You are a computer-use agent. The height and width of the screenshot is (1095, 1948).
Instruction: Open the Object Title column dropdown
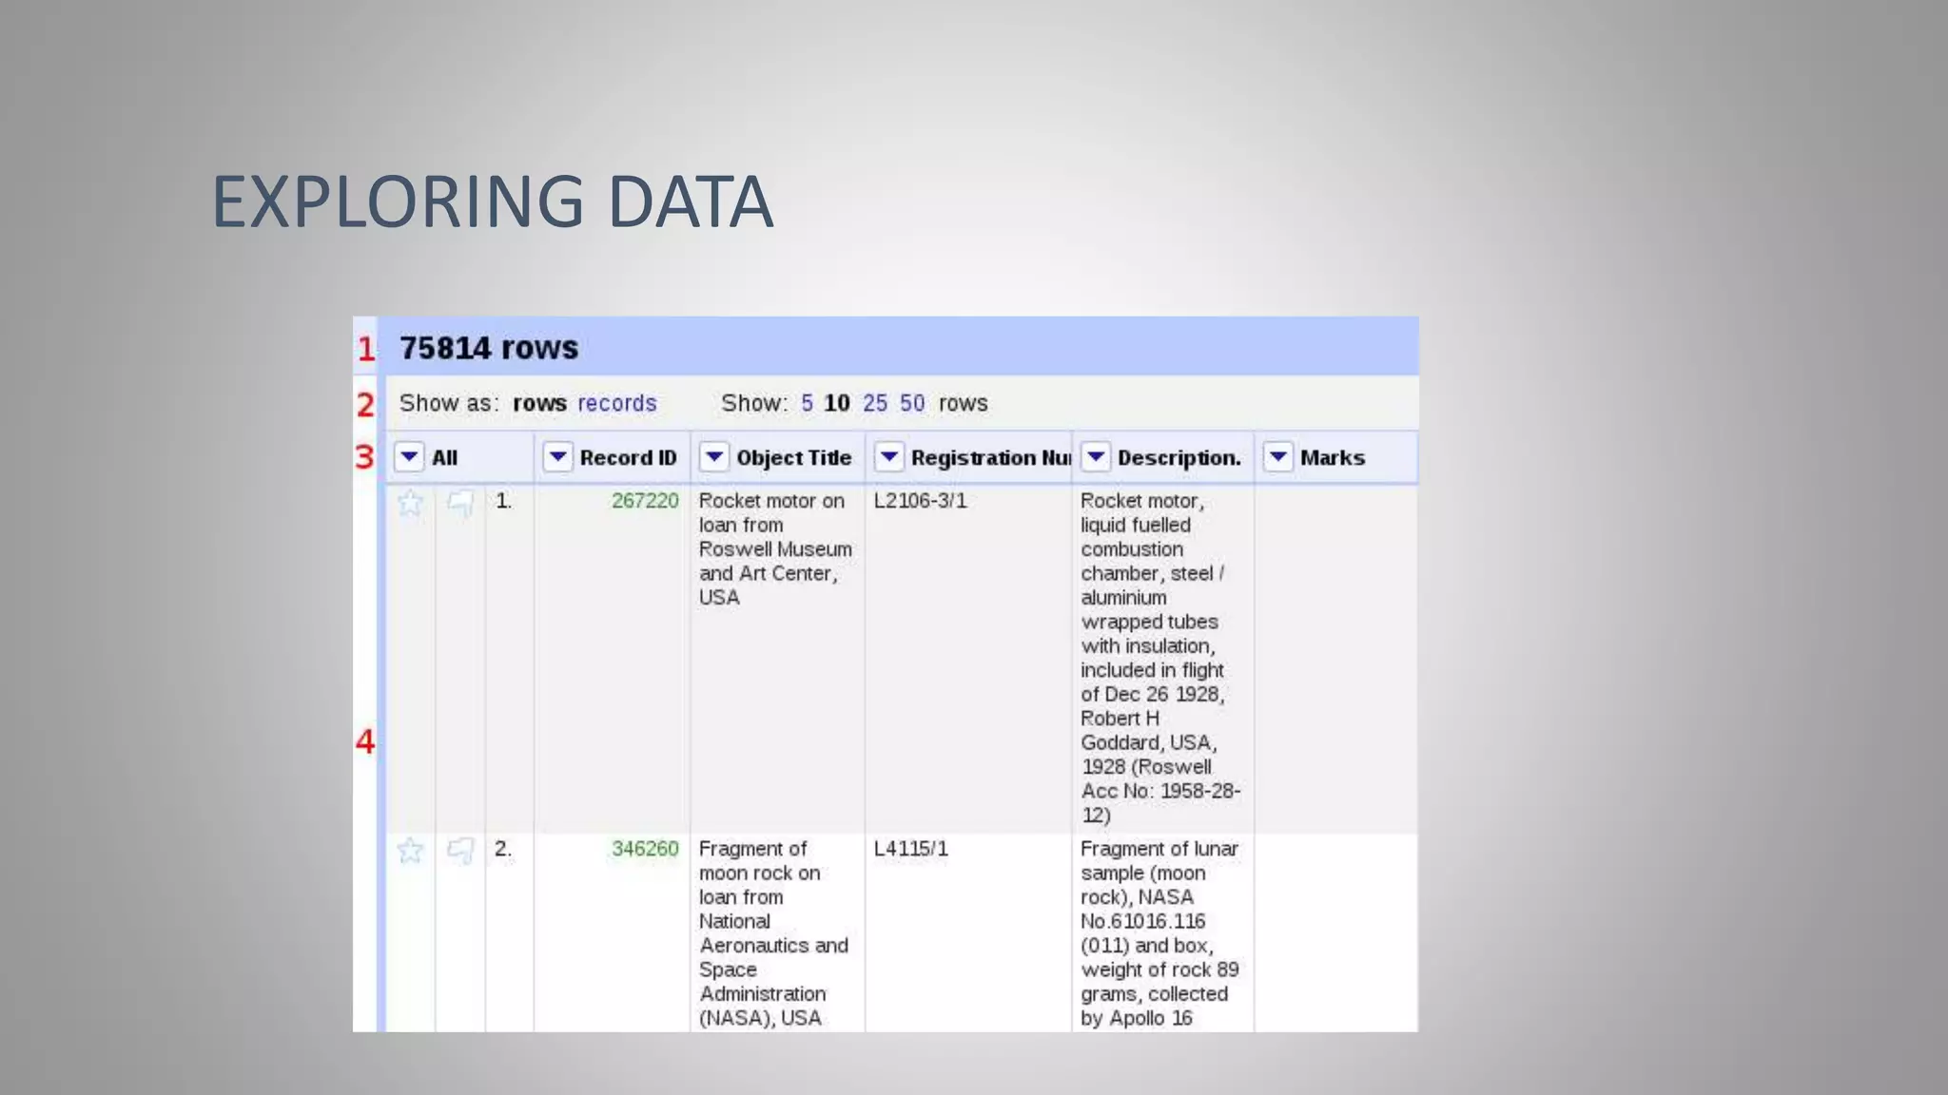click(714, 457)
